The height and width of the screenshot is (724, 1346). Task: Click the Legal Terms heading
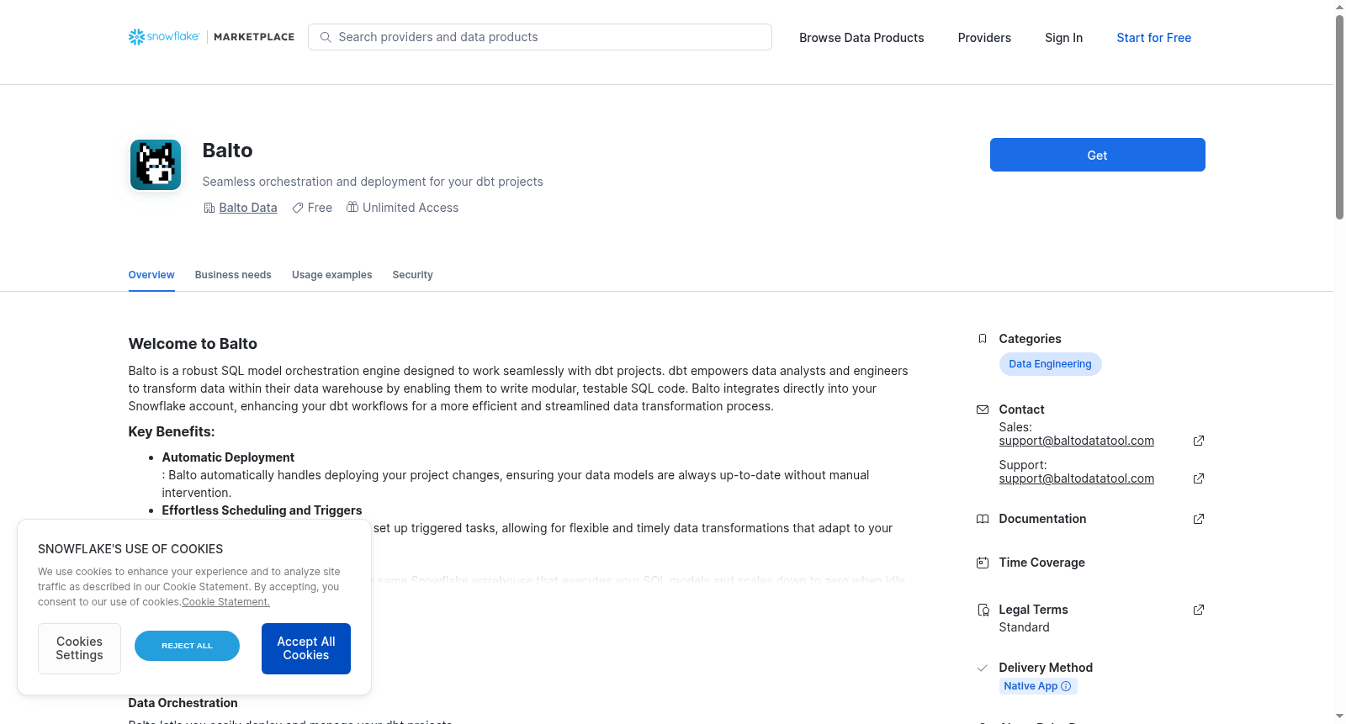pyautogui.click(x=1033, y=610)
